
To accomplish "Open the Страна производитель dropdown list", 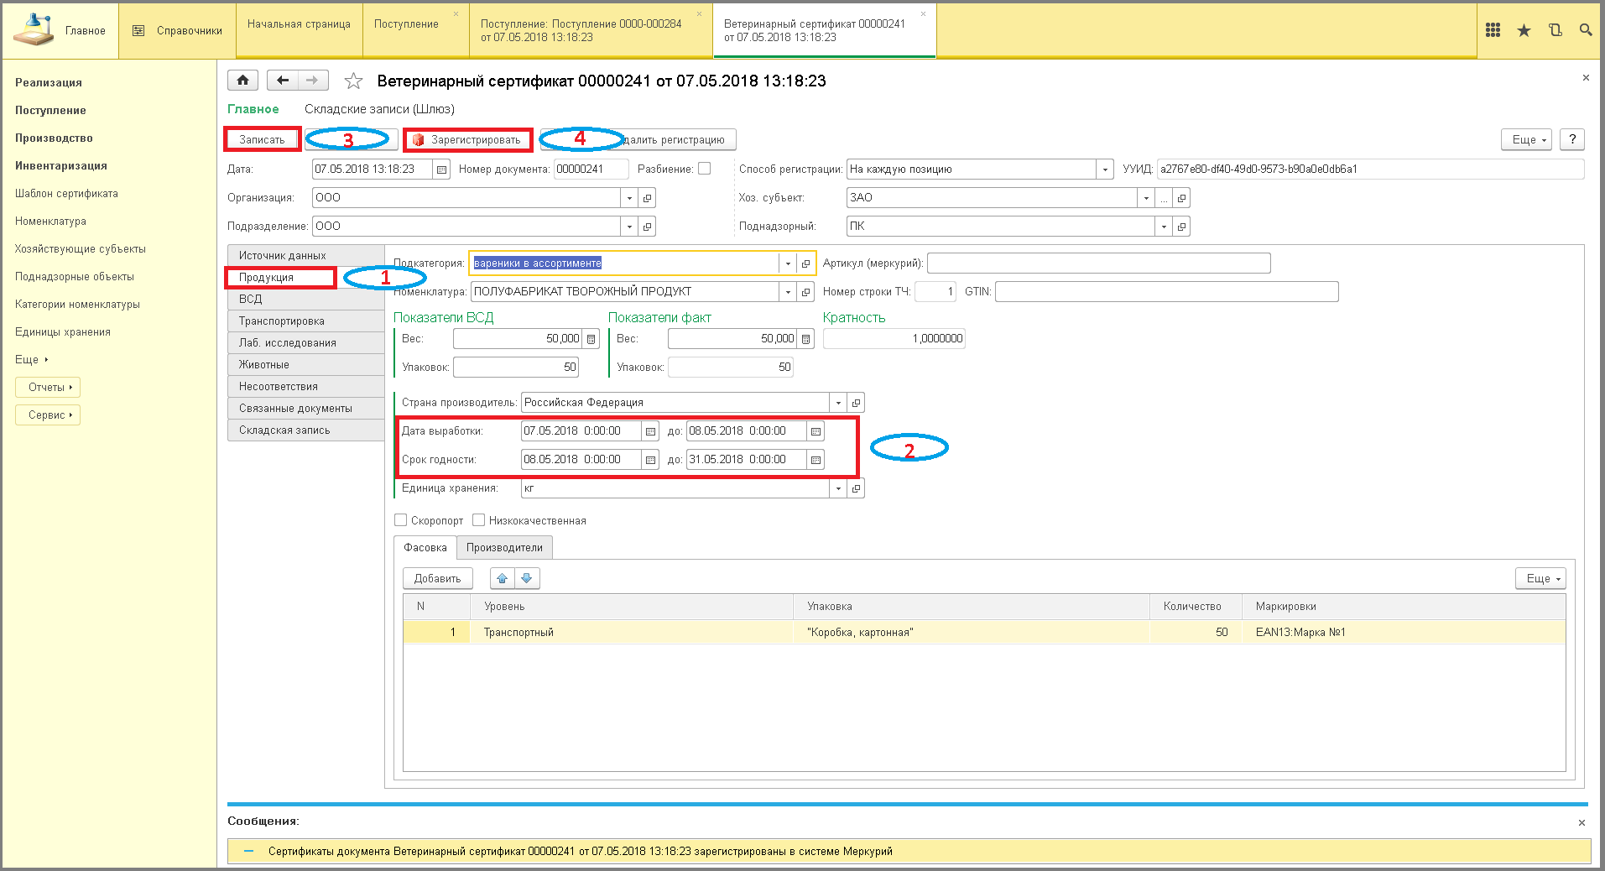I will coord(837,403).
